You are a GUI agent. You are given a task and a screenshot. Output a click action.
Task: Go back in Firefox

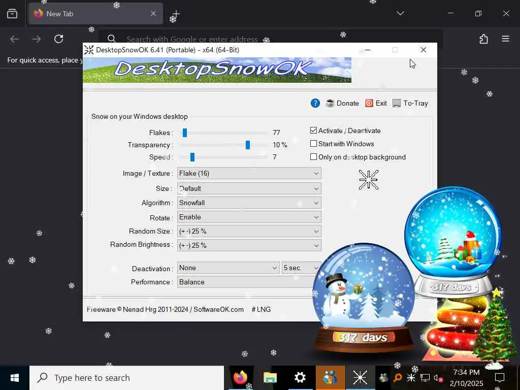tap(14, 39)
